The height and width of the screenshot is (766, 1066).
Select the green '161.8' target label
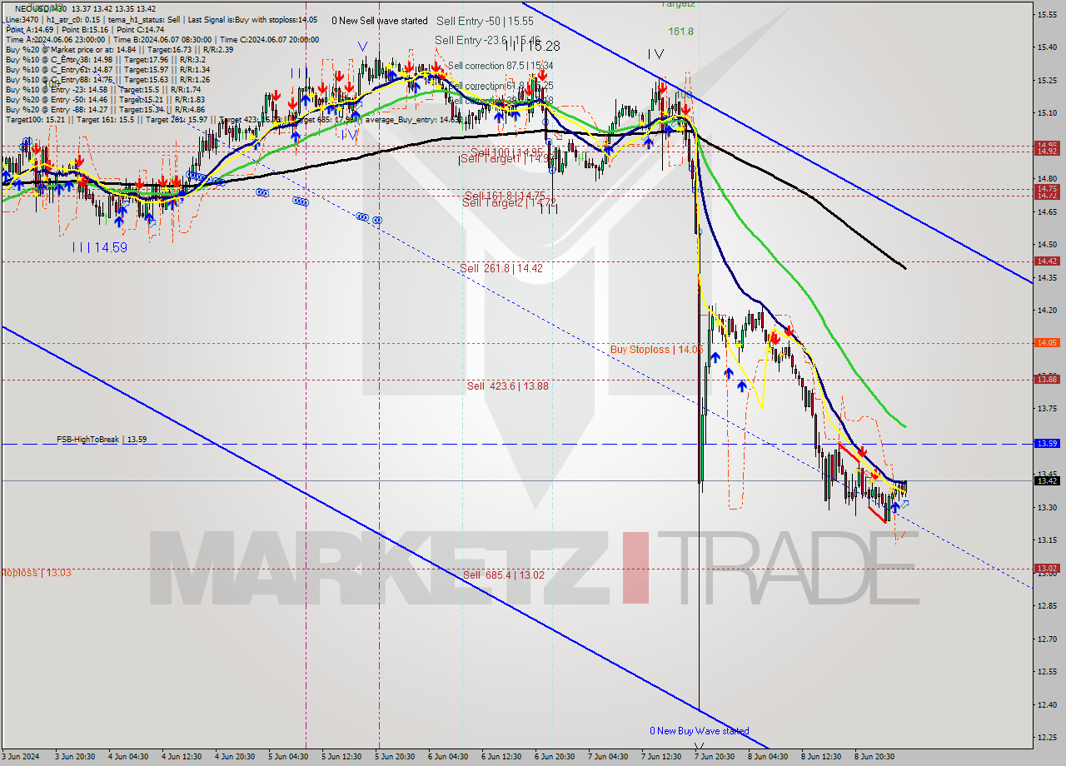(x=680, y=32)
